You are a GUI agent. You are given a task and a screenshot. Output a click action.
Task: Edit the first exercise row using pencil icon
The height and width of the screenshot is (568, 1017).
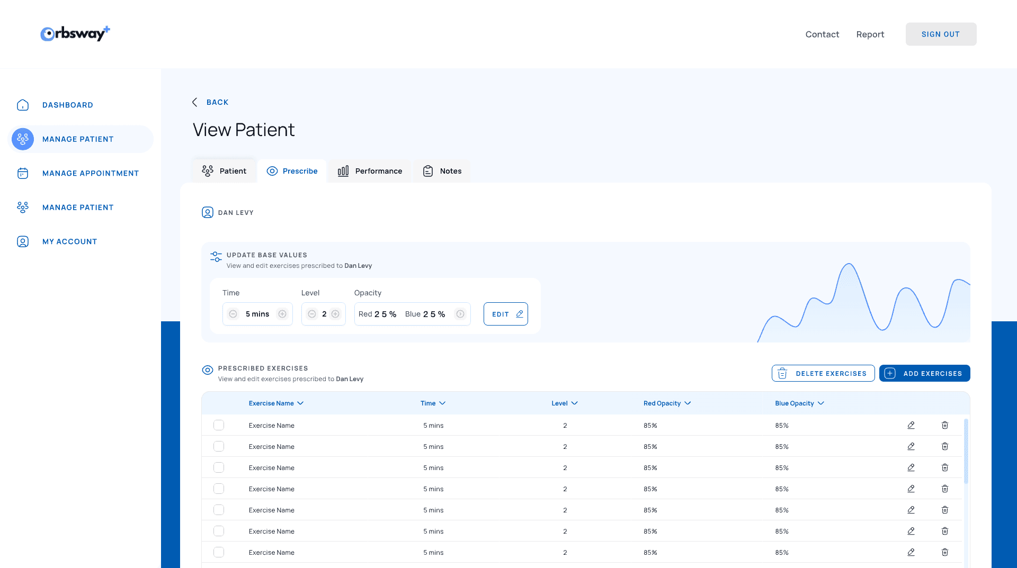pyautogui.click(x=911, y=425)
